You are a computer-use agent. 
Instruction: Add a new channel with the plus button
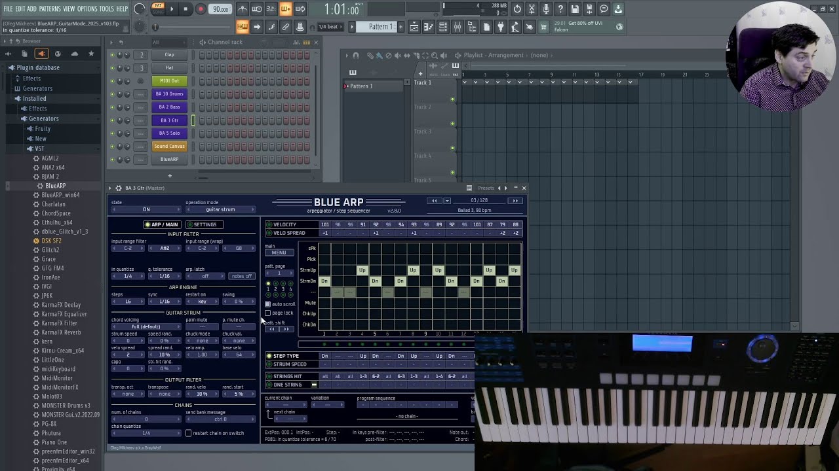169,175
